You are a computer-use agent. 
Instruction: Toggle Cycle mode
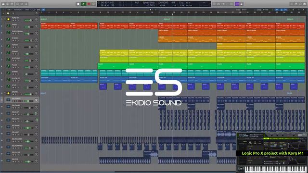(94, 4)
